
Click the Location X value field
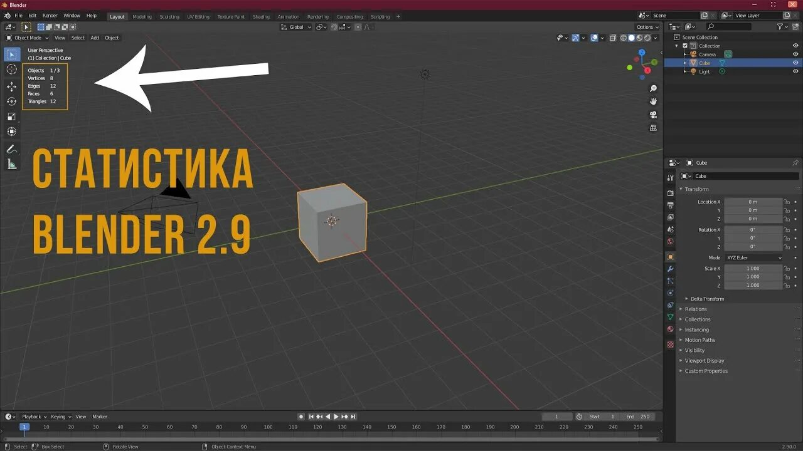(753, 202)
